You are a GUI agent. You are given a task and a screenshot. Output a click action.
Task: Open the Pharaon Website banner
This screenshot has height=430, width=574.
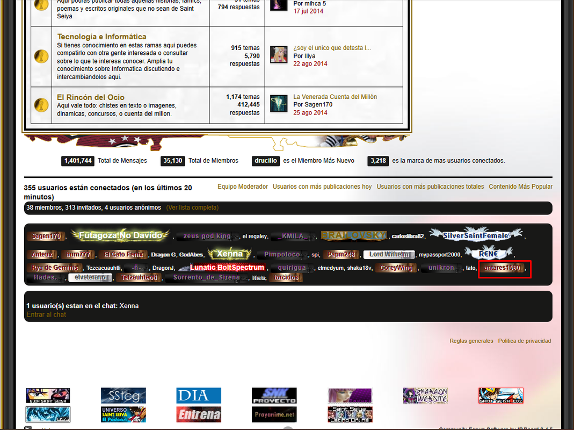425,396
